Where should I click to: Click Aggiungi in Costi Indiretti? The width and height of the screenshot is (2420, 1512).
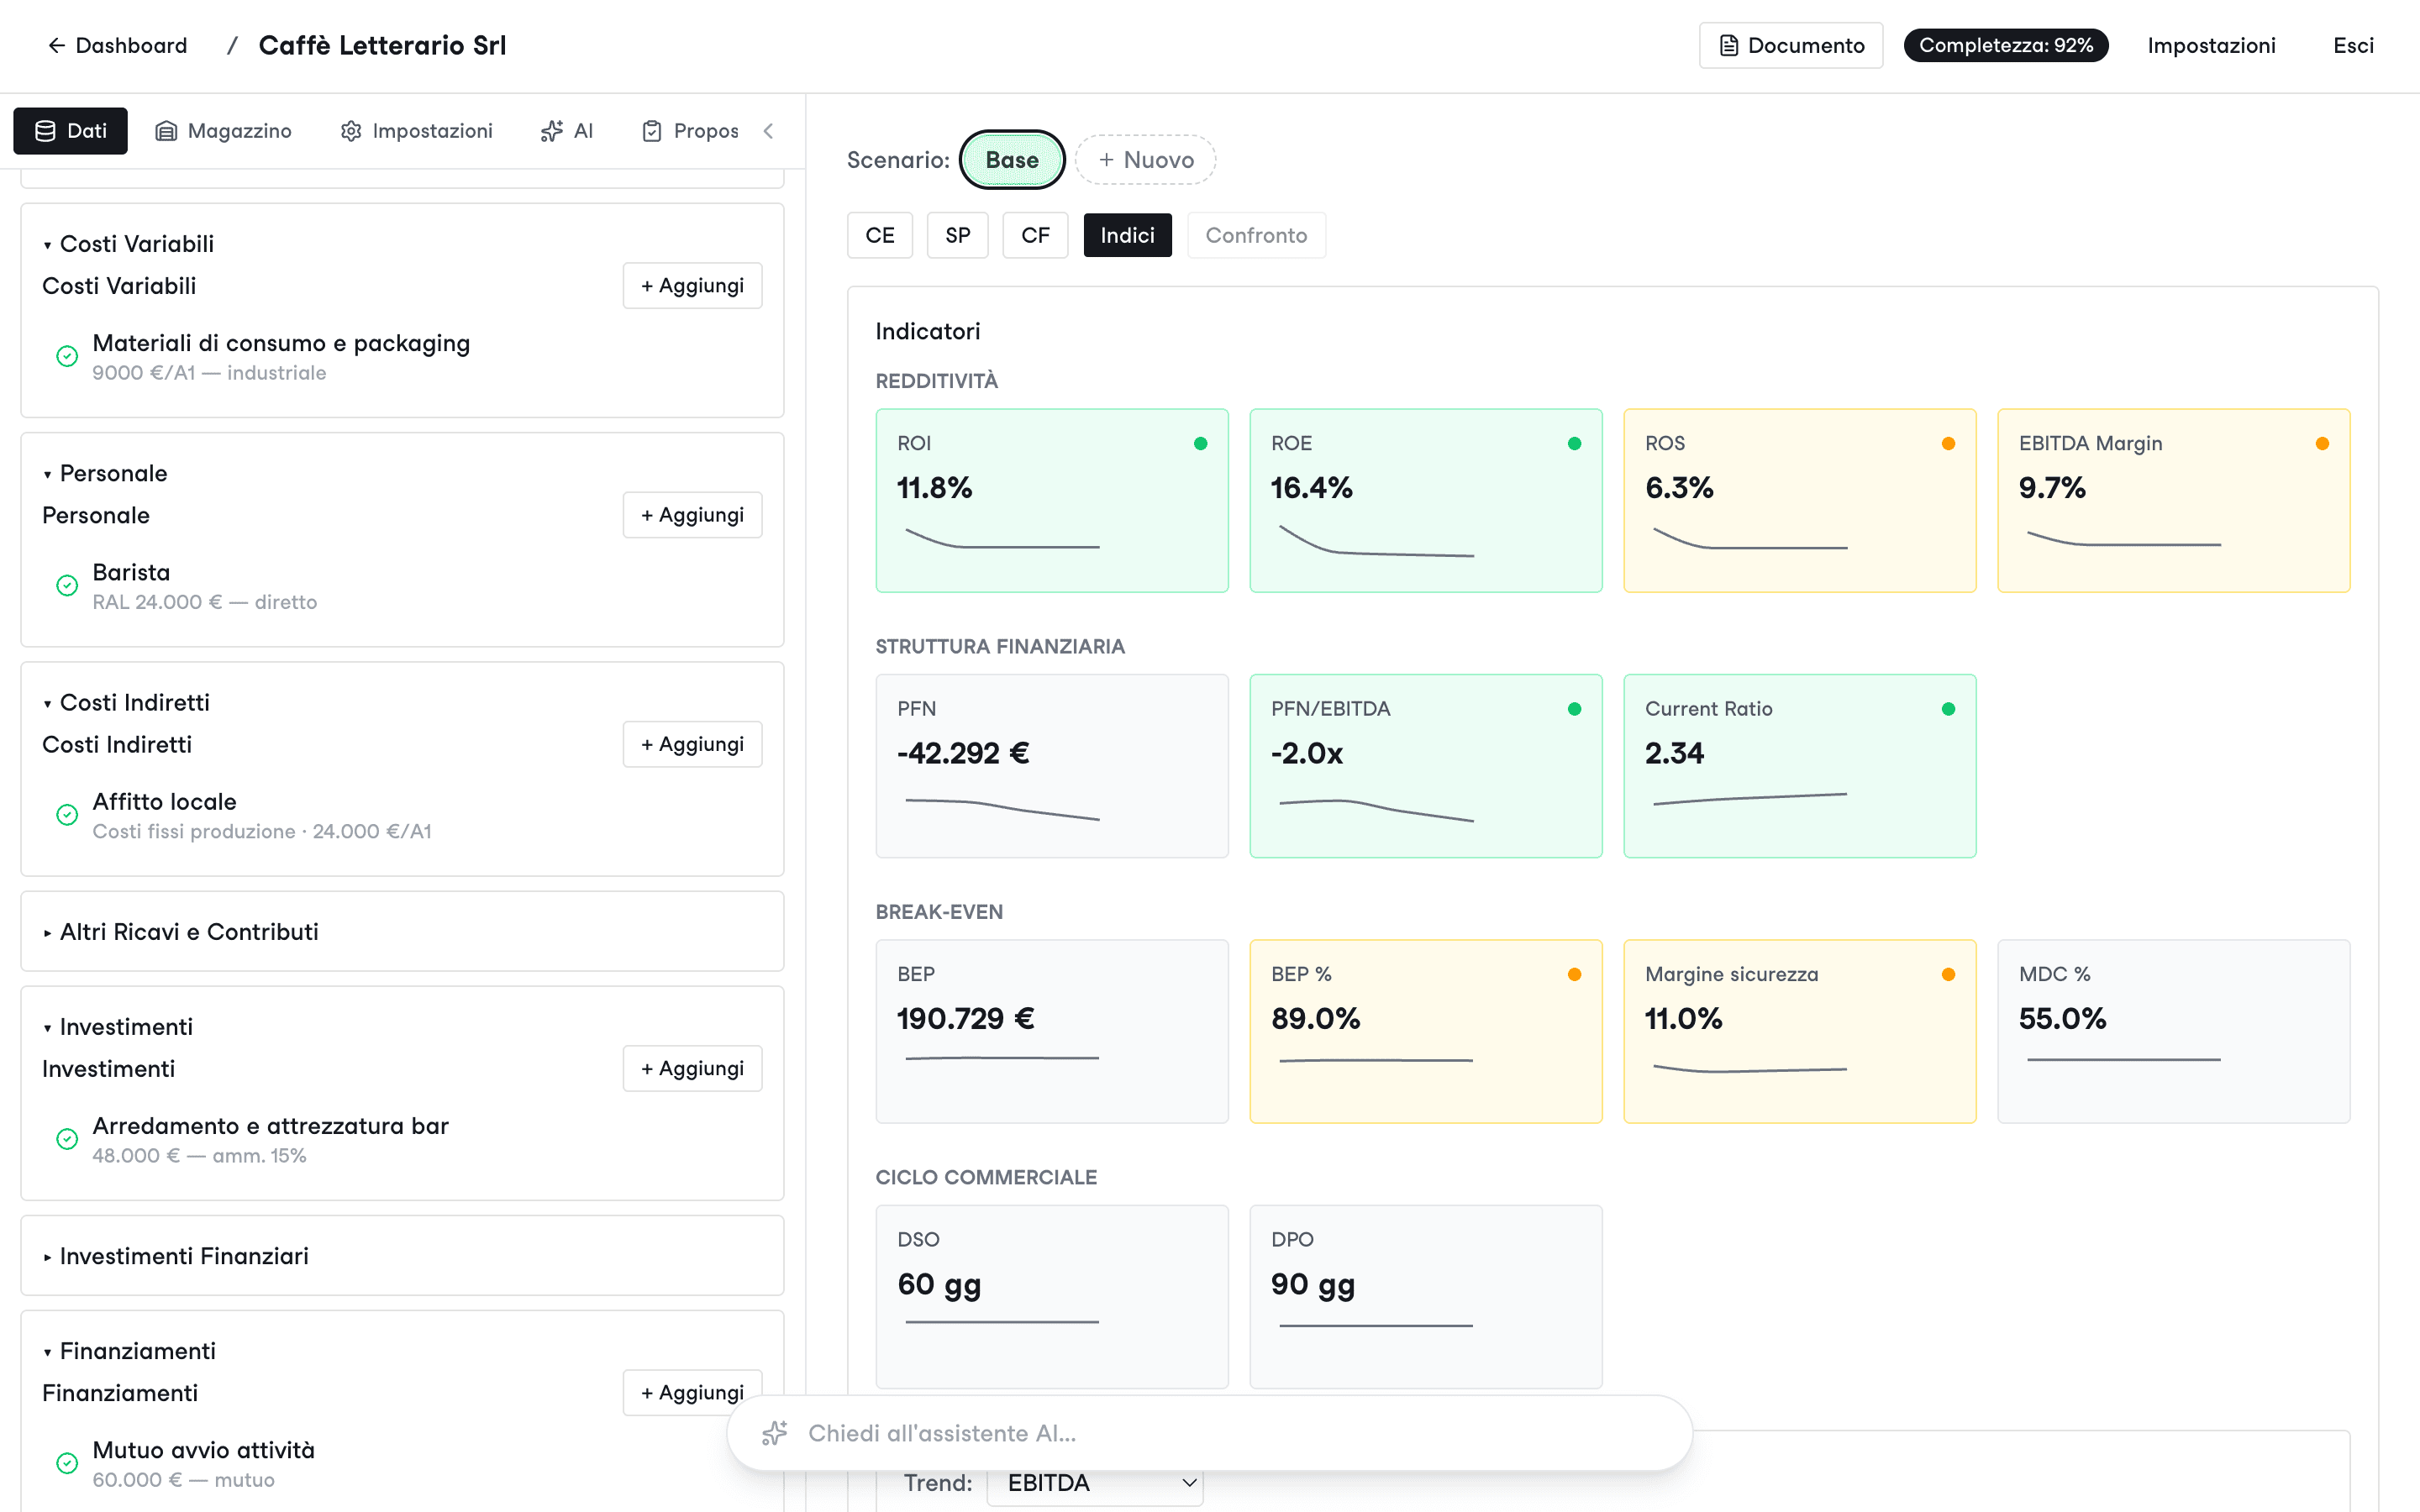click(x=692, y=744)
